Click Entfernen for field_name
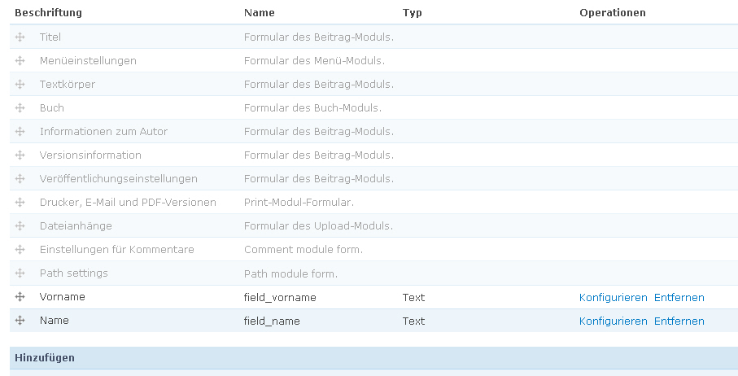 [x=679, y=321]
